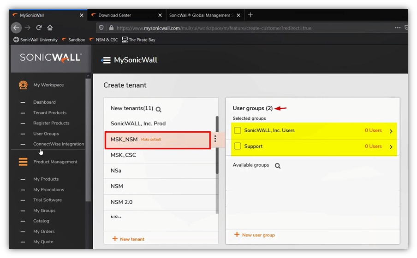417x258 pixels.
Task: Close the MySonicWall browser tab
Action: pyautogui.click(x=82, y=15)
